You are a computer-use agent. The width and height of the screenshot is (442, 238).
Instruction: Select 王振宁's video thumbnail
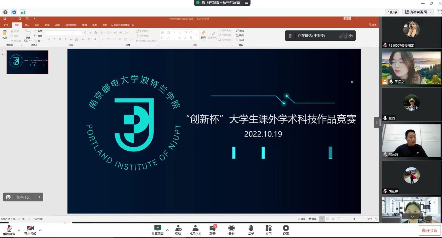click(x=411, y=68)
